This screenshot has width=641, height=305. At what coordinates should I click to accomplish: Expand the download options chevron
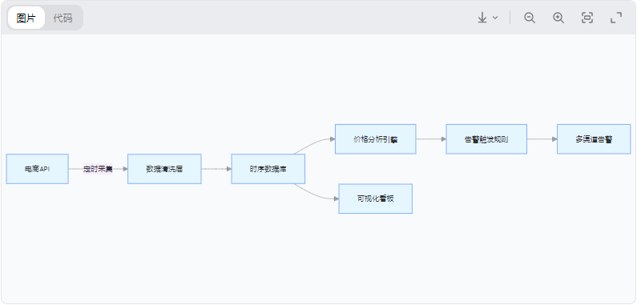(495, 18)
